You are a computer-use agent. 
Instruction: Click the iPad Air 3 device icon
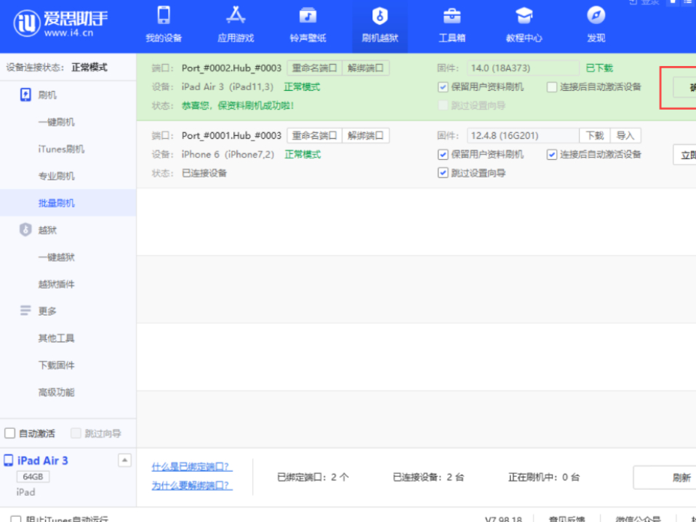tap(9, 460)
